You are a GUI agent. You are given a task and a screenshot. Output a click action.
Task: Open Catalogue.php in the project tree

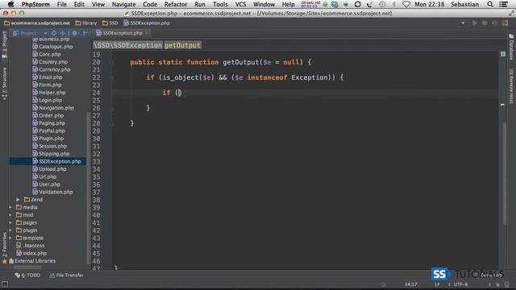[56, 47]
